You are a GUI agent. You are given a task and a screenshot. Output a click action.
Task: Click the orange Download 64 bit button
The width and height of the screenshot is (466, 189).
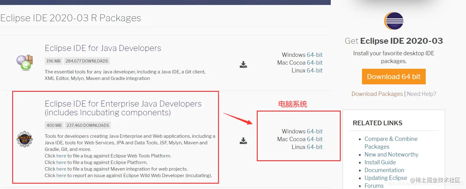(x=394, y=77)
